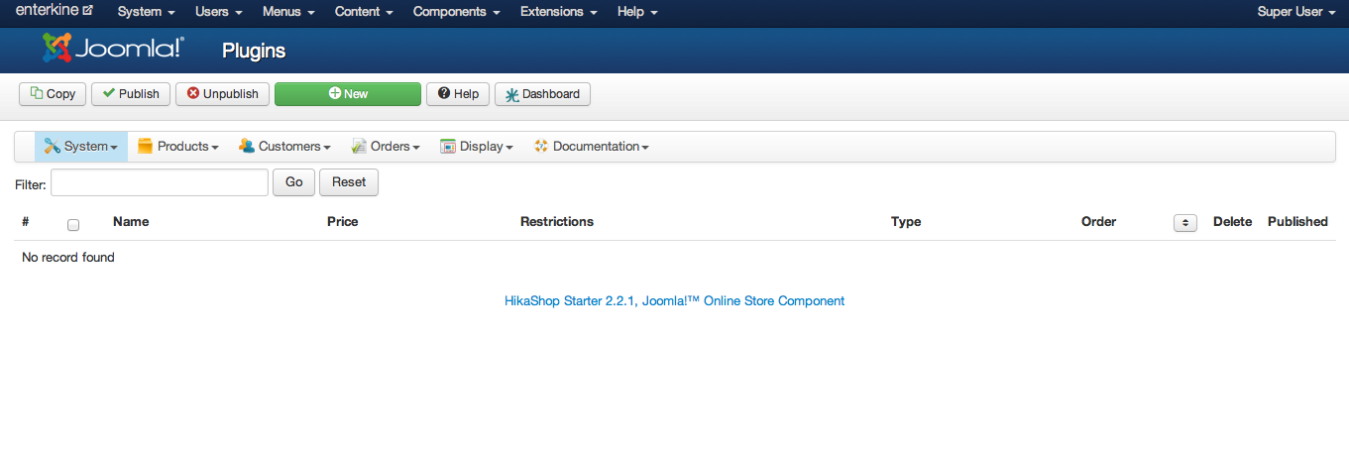This screenshot has width=1349, height=452.
Task: Click the Help toolbar button
Action: [x=458, y=94]
